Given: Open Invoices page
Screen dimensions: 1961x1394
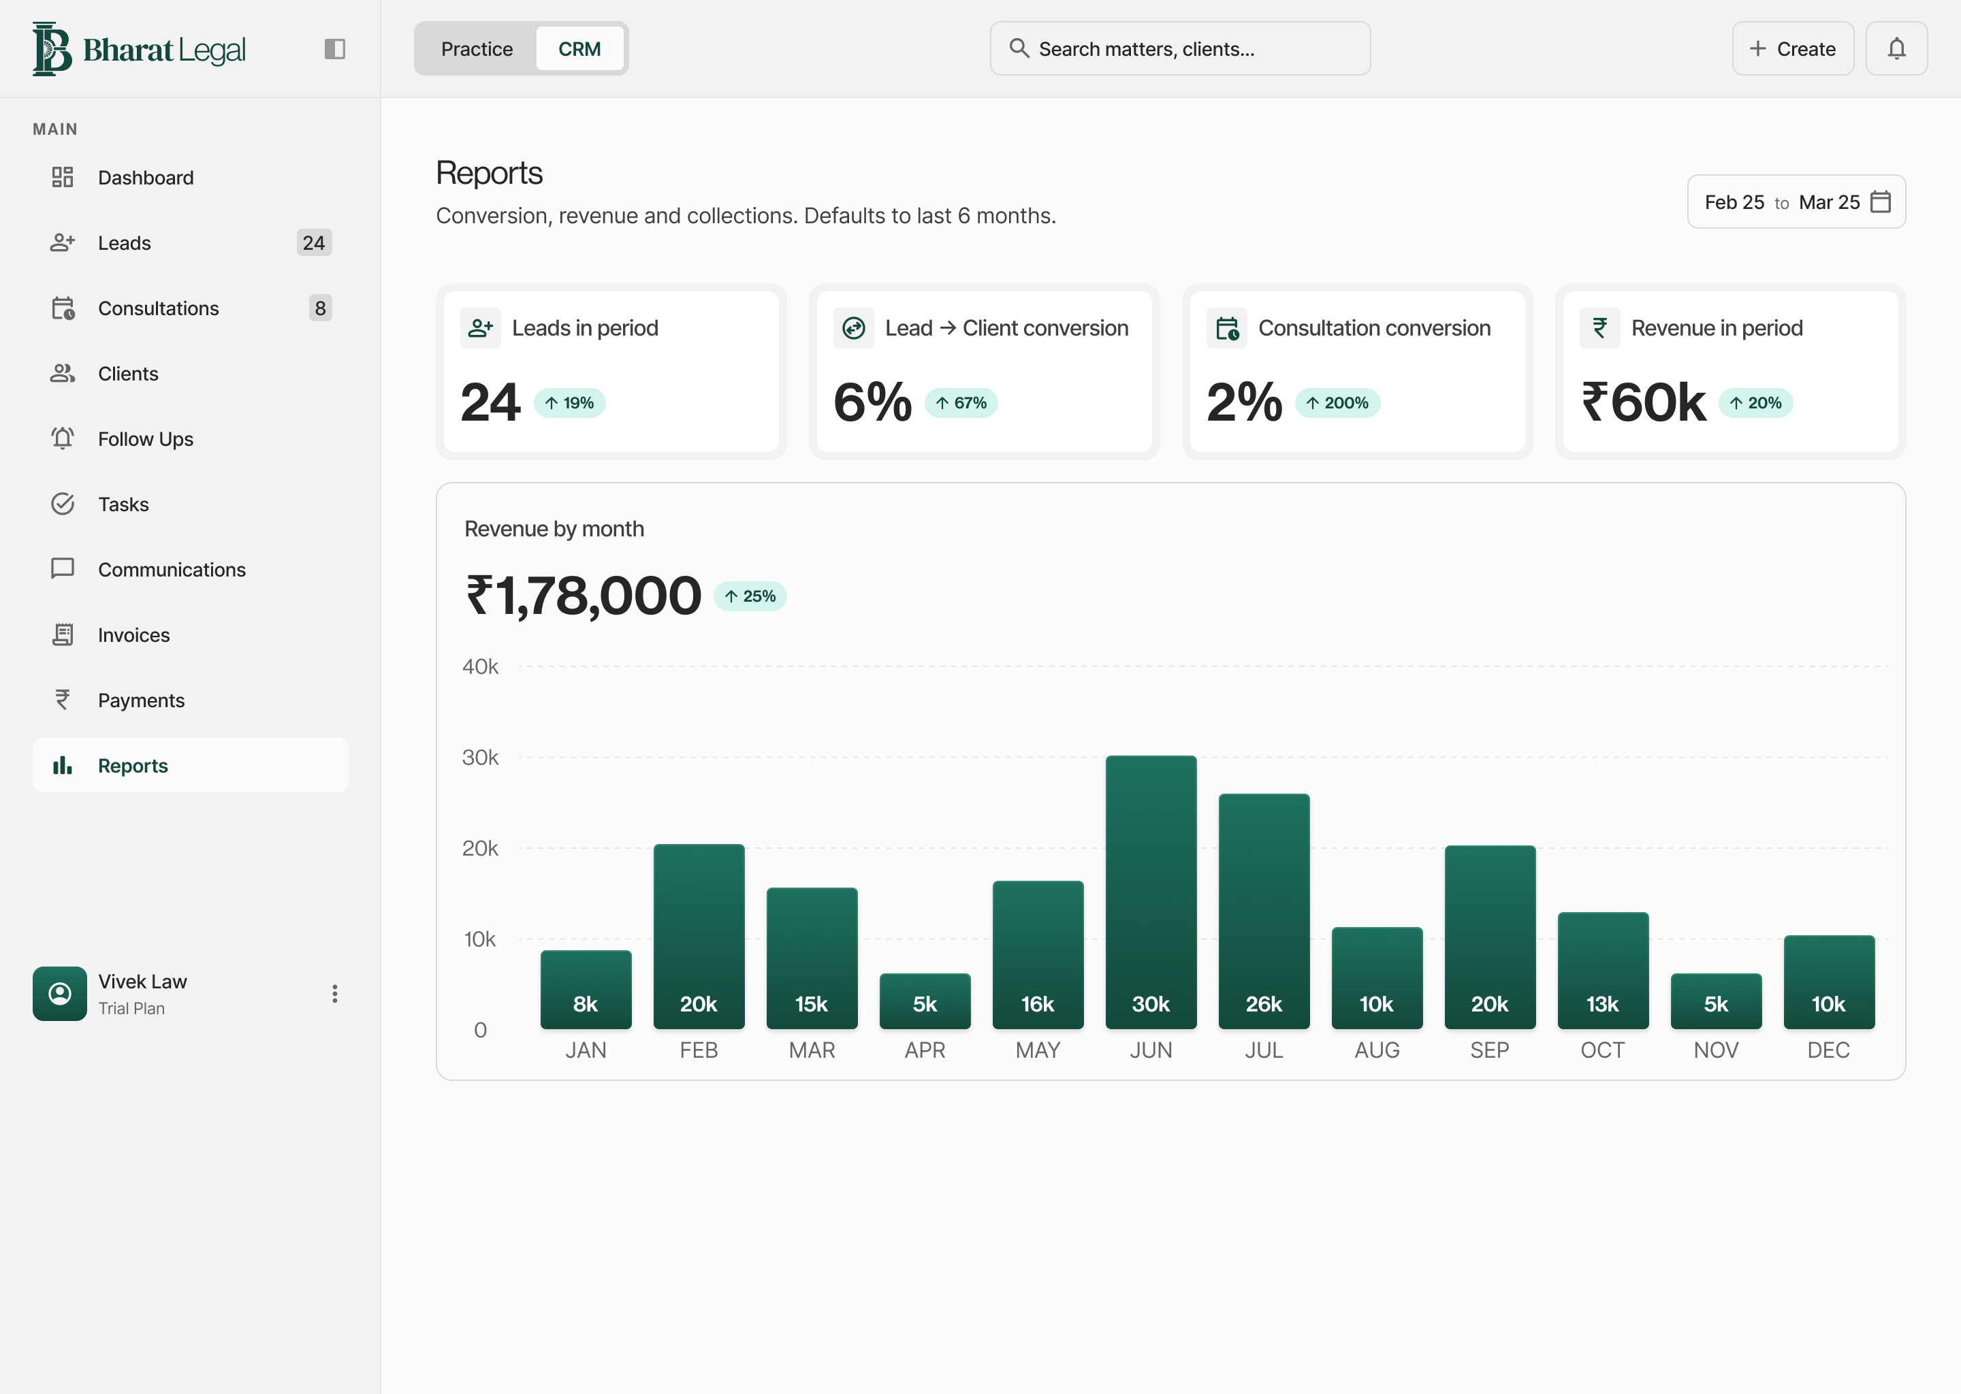Looking at the screenshot, I should [x=191, y=634].
